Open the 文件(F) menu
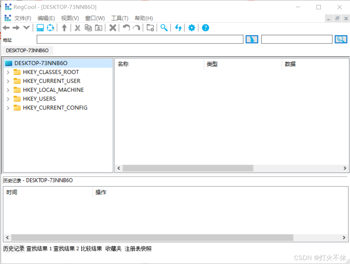 (x=23, y=18)
